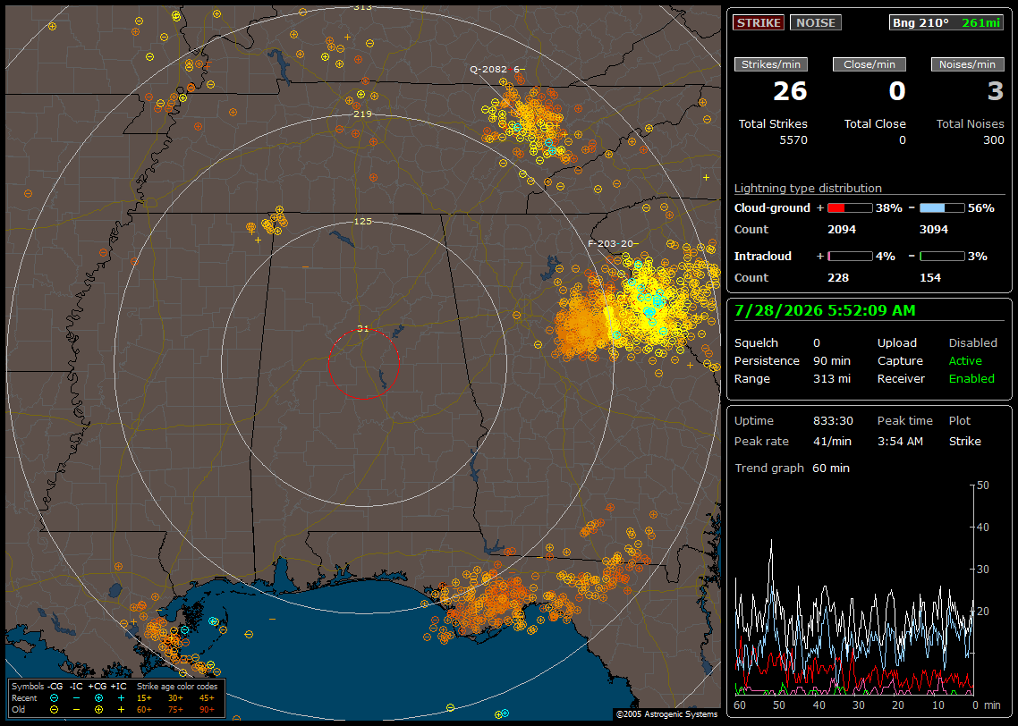Click the Q-2082 storm cell label
Image resolution: width=1018 pixels, height=726 pixels.
click(497, 69)
